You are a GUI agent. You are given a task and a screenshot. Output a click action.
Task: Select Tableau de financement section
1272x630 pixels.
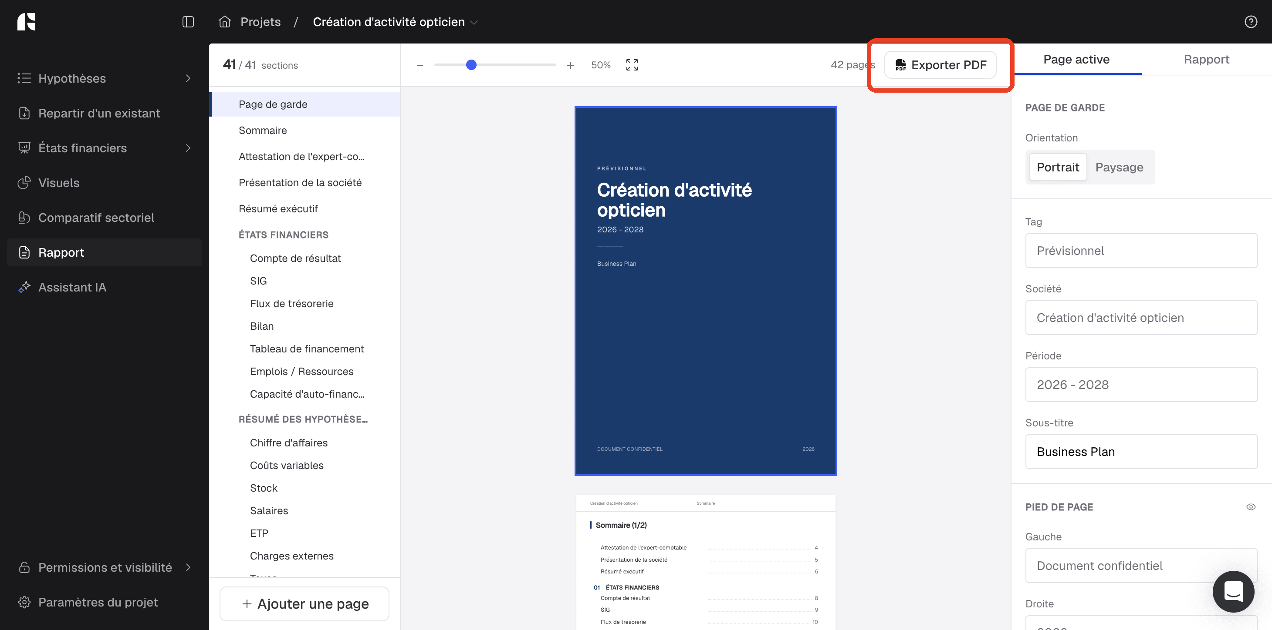tap(304, 349)
